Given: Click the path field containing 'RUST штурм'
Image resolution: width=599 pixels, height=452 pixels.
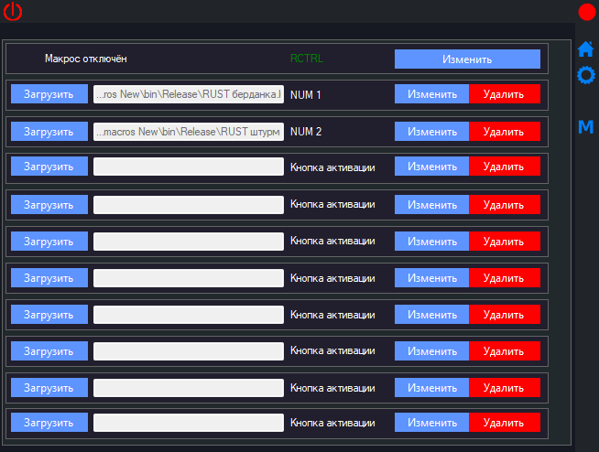Looking at the screenshot, I should pyautogui.click(x=189, y=132).
